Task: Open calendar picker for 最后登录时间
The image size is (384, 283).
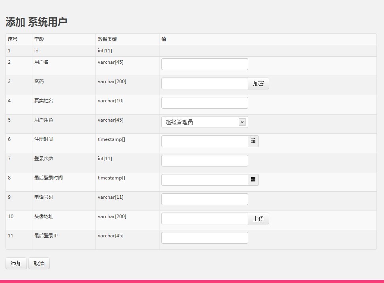Action: click(x=253, y=180)
